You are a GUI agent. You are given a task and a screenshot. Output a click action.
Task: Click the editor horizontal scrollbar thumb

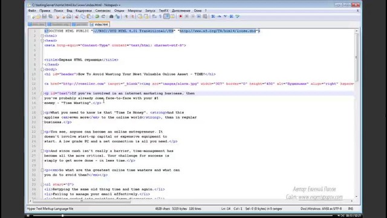(x=82, y=201)
